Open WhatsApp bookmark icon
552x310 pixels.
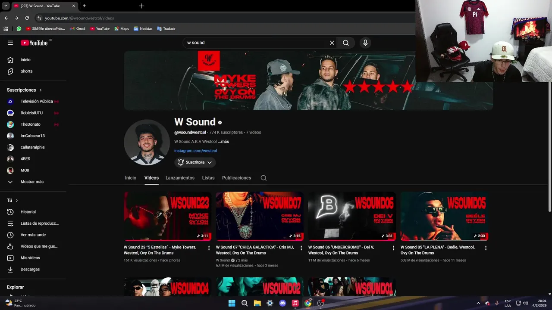[x=19, y=29]
